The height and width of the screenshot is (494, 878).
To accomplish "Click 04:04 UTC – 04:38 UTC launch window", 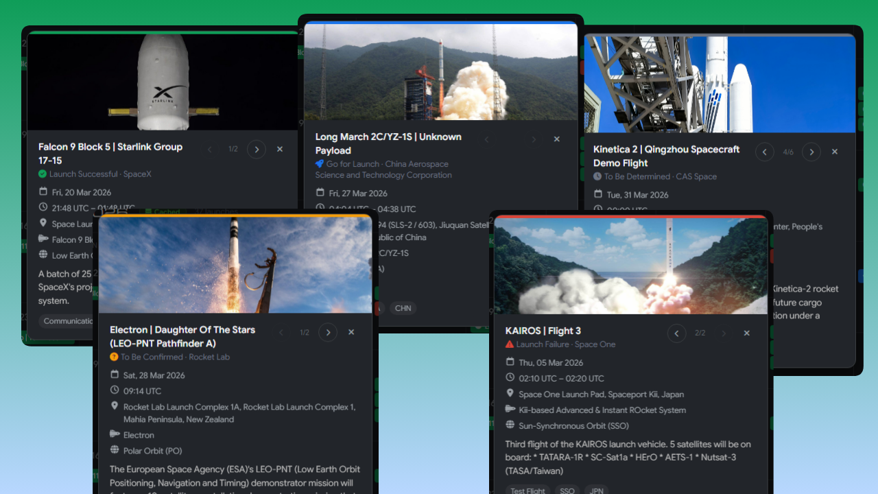I will (x=372, y=209).
